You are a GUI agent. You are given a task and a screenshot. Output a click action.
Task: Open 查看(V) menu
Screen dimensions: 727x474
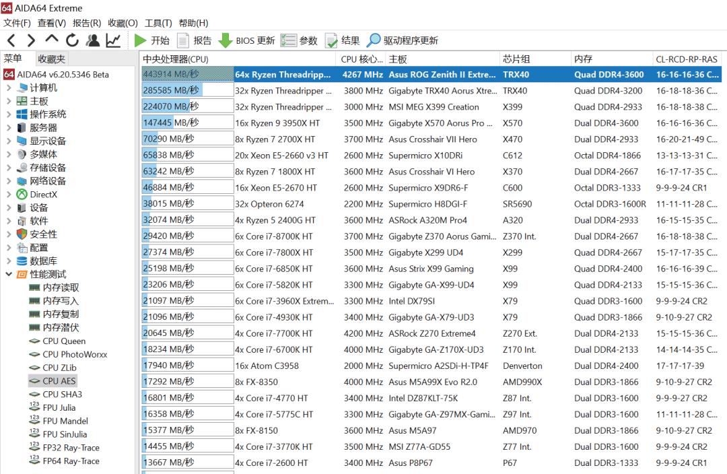51,23
